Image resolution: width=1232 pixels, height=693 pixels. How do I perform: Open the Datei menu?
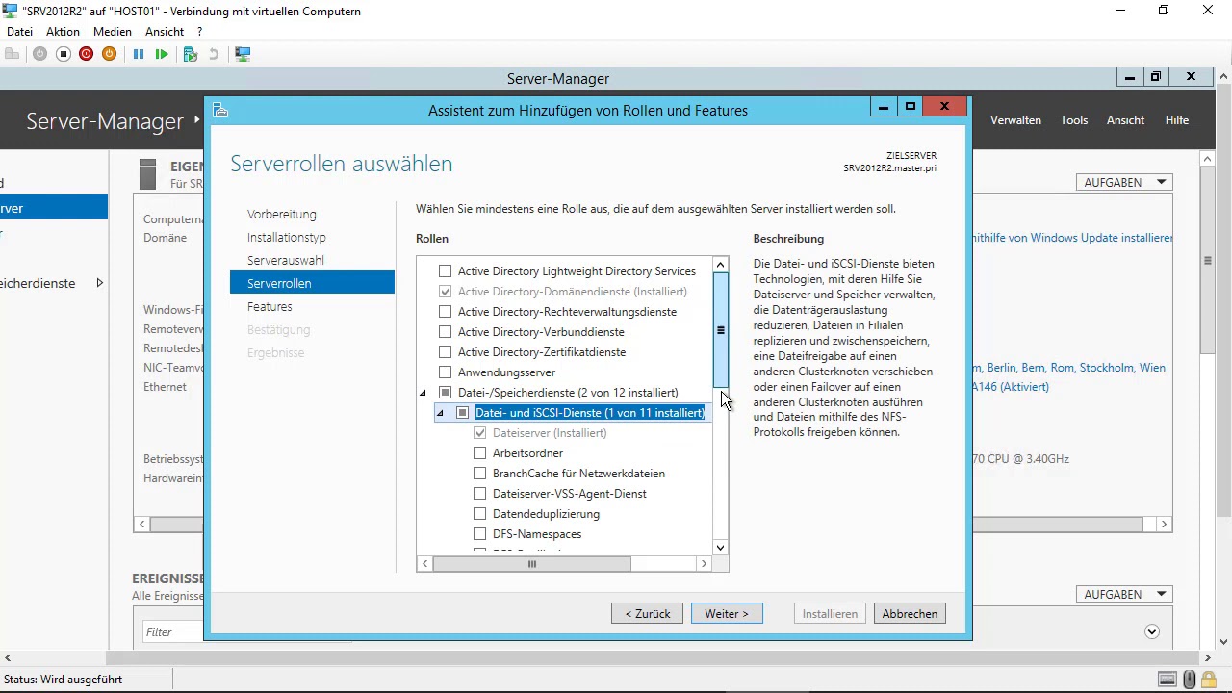tap(19, 32)
